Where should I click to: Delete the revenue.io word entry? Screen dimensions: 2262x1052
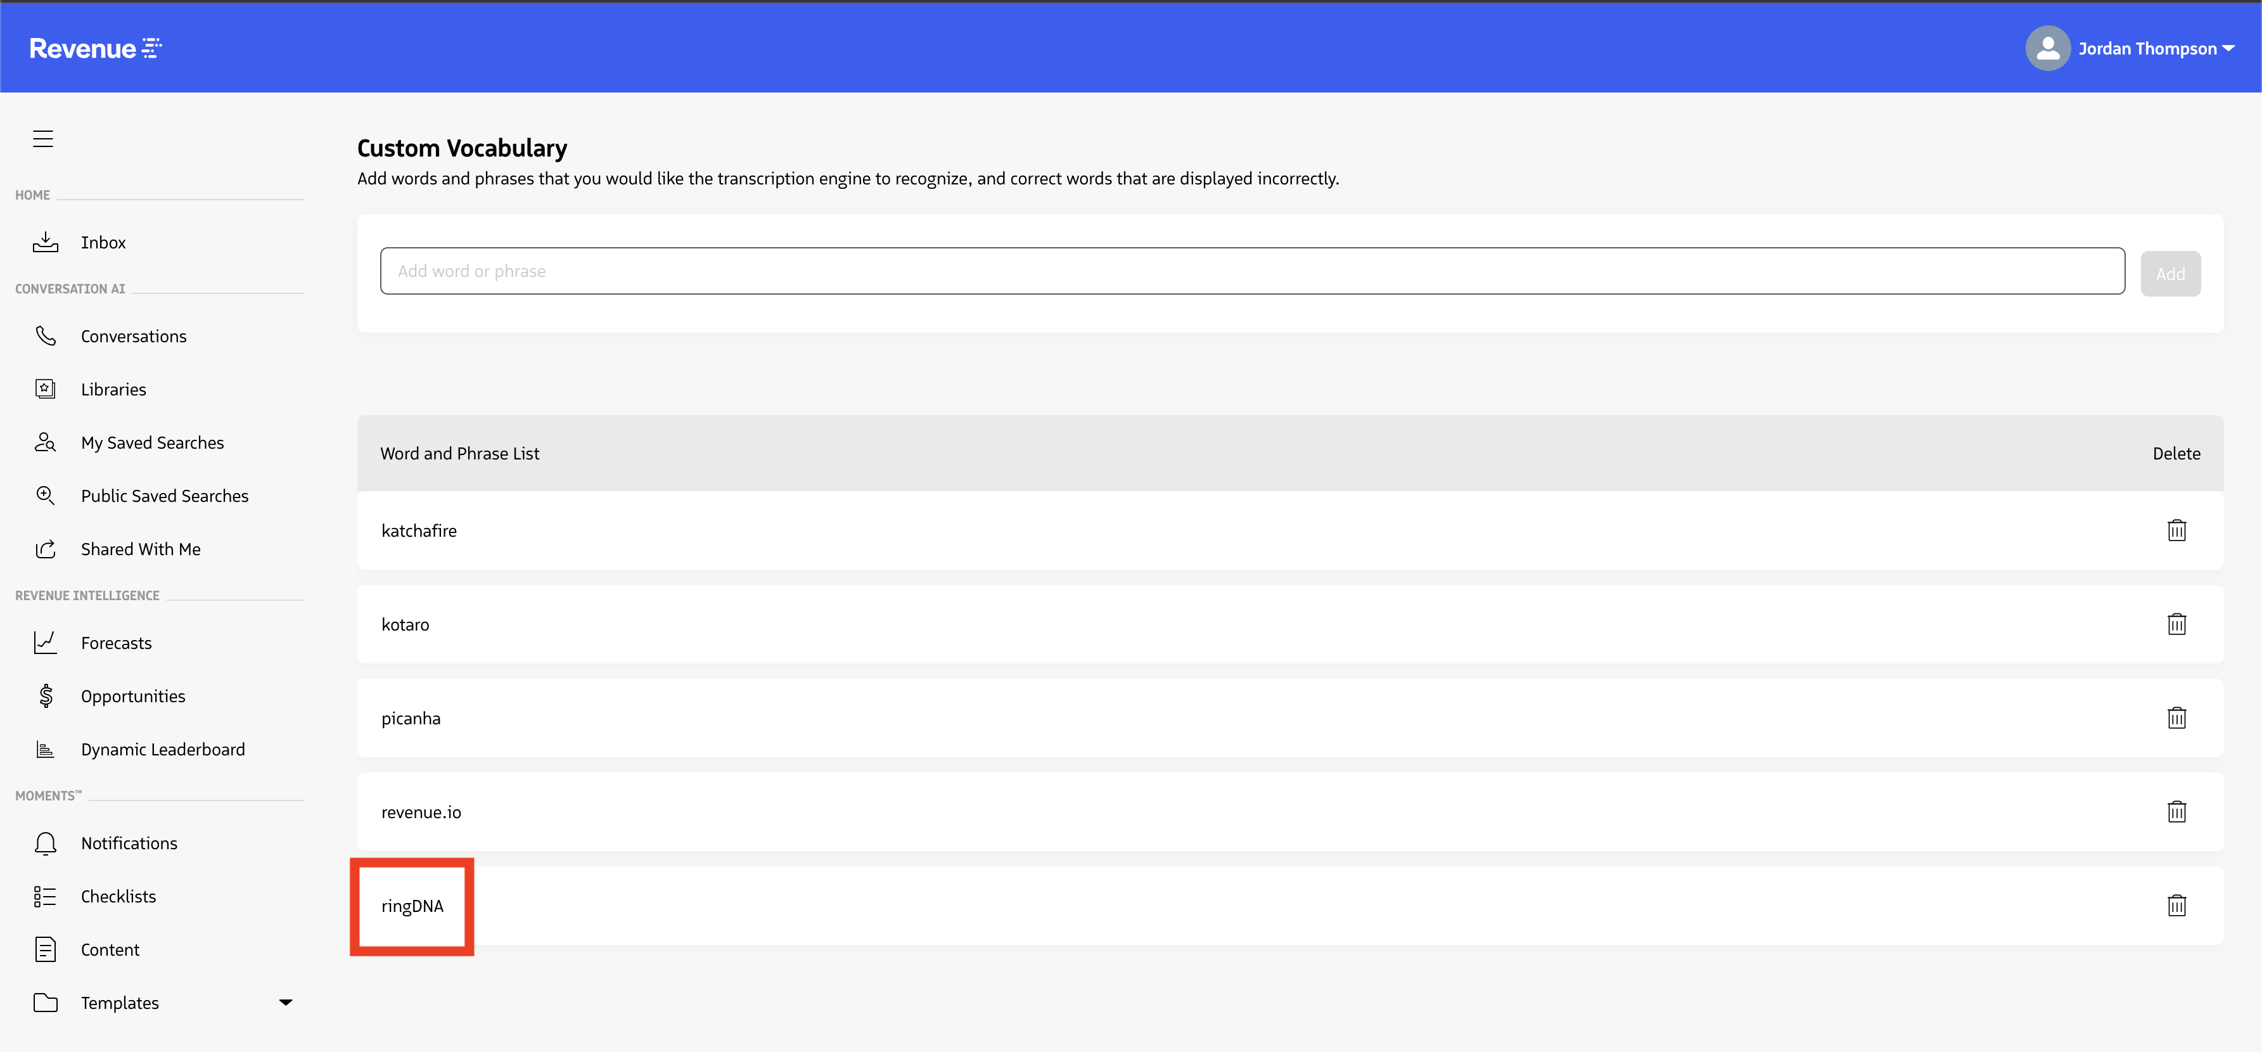pyautogui.click(x=2176, y=812)
